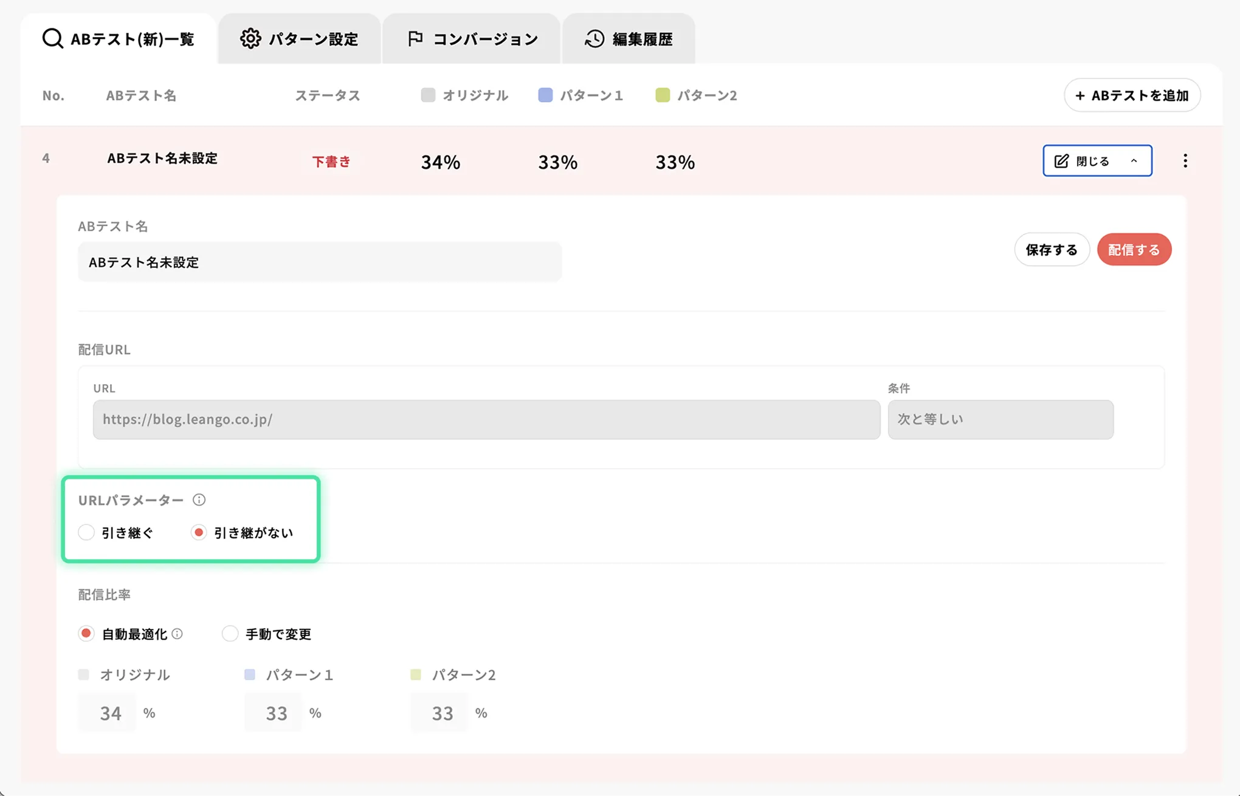Click the 保存する button
Screen dimensions: 1240x796
(1051, 250)
